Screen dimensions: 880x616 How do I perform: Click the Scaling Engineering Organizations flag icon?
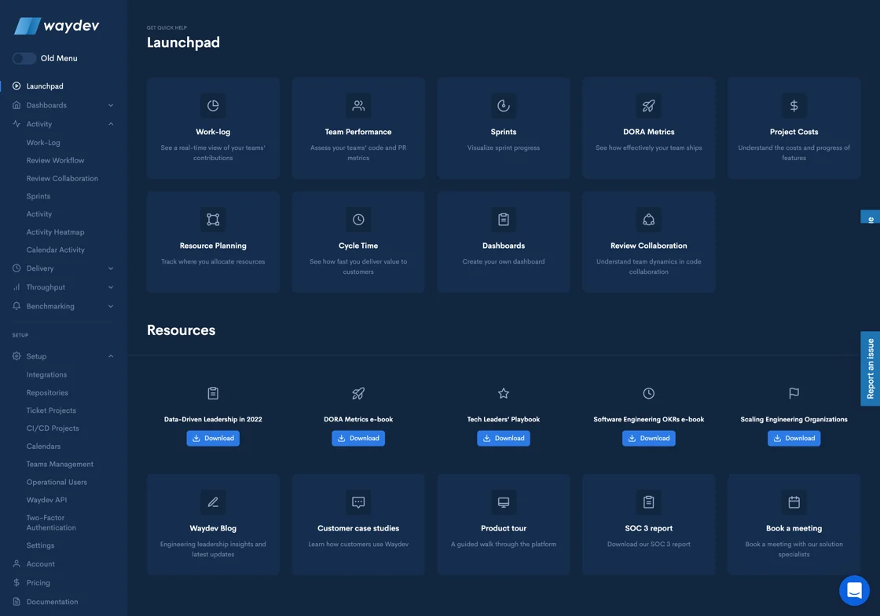794,393
